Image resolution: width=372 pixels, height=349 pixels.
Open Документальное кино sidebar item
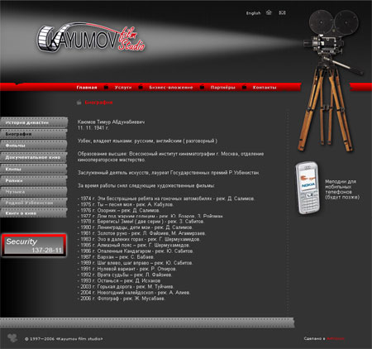34,157
